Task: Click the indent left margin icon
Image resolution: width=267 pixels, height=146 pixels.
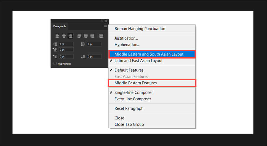Action: pyautogui.click(x=55, y=44)
